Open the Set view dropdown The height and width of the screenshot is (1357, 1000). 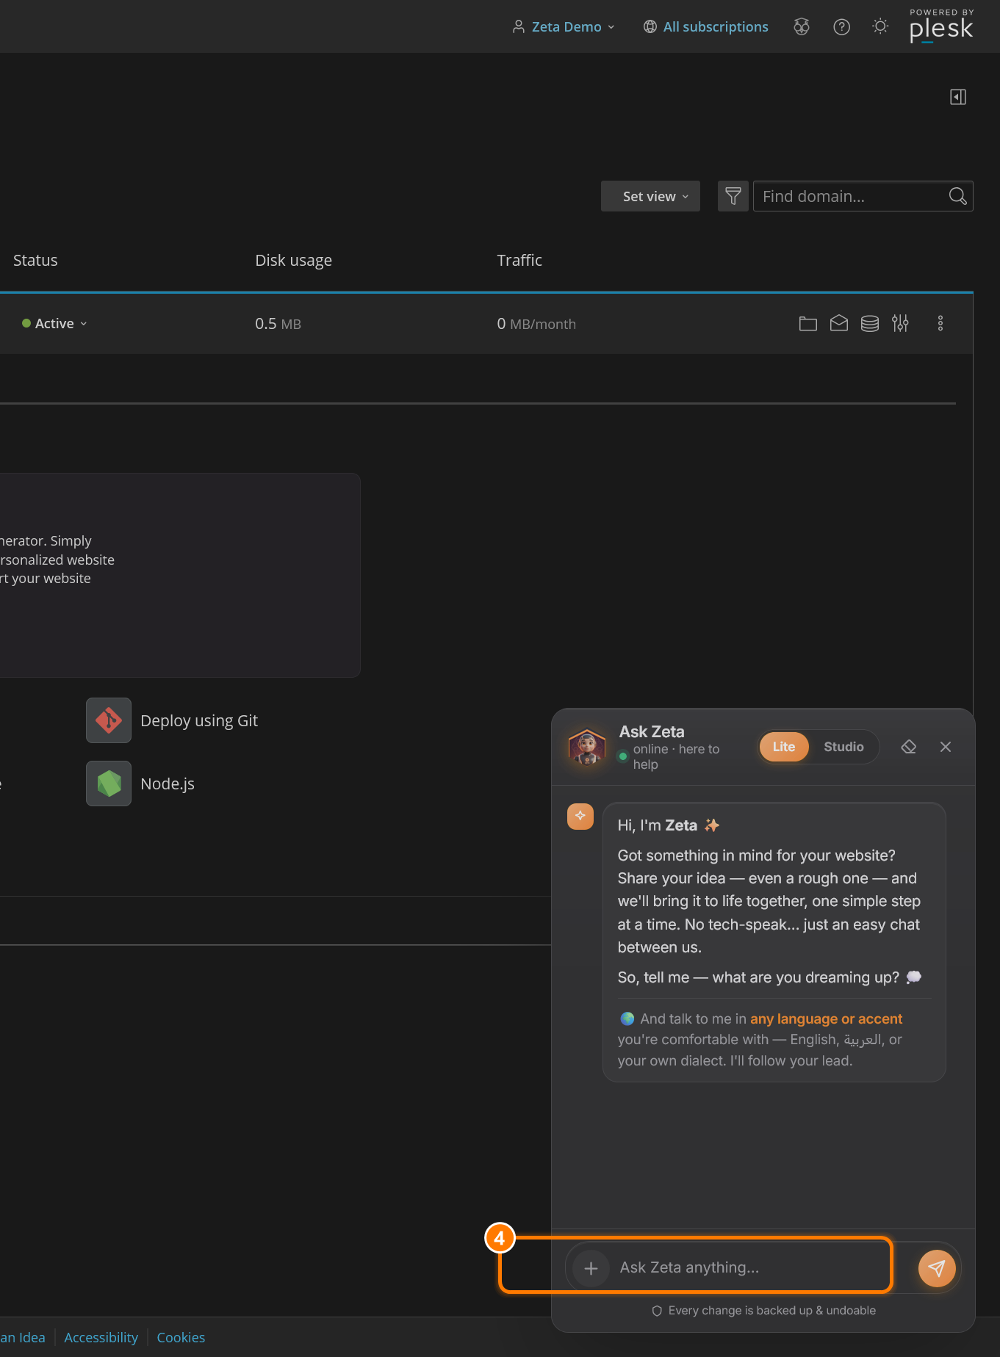pos(650,196)
